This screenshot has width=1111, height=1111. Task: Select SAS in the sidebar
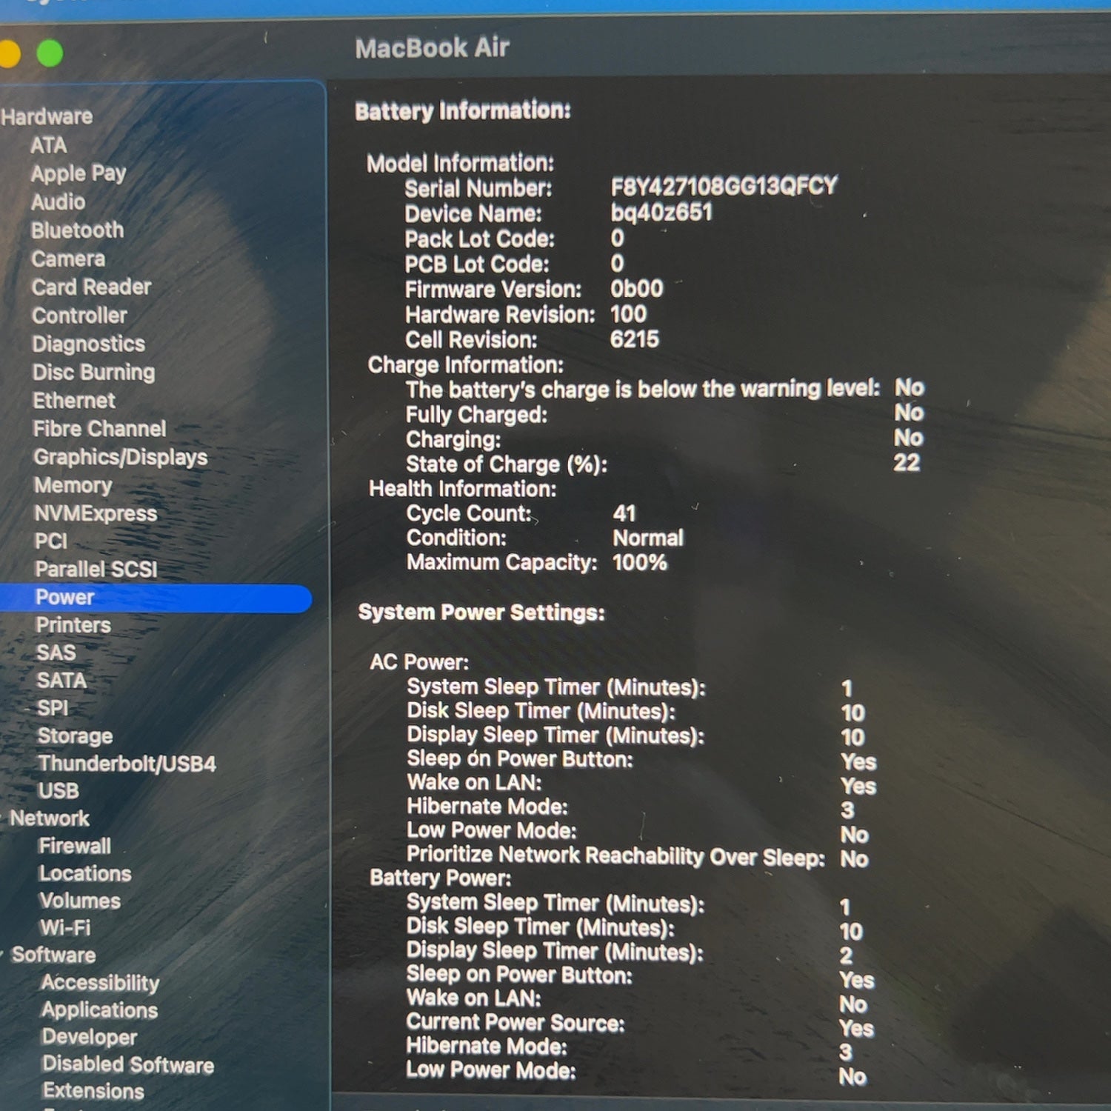tap(56, 653)
